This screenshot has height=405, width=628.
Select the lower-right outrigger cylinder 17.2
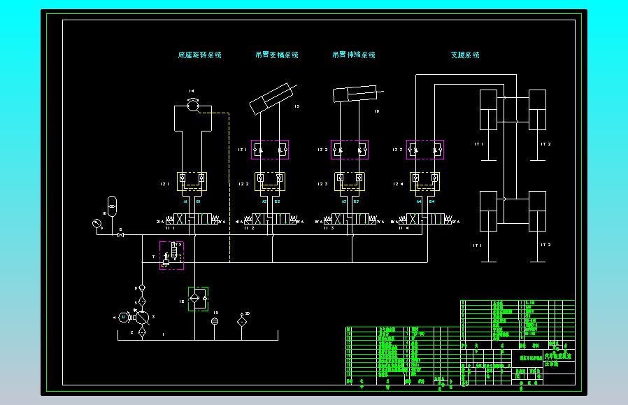pos(538,227)
